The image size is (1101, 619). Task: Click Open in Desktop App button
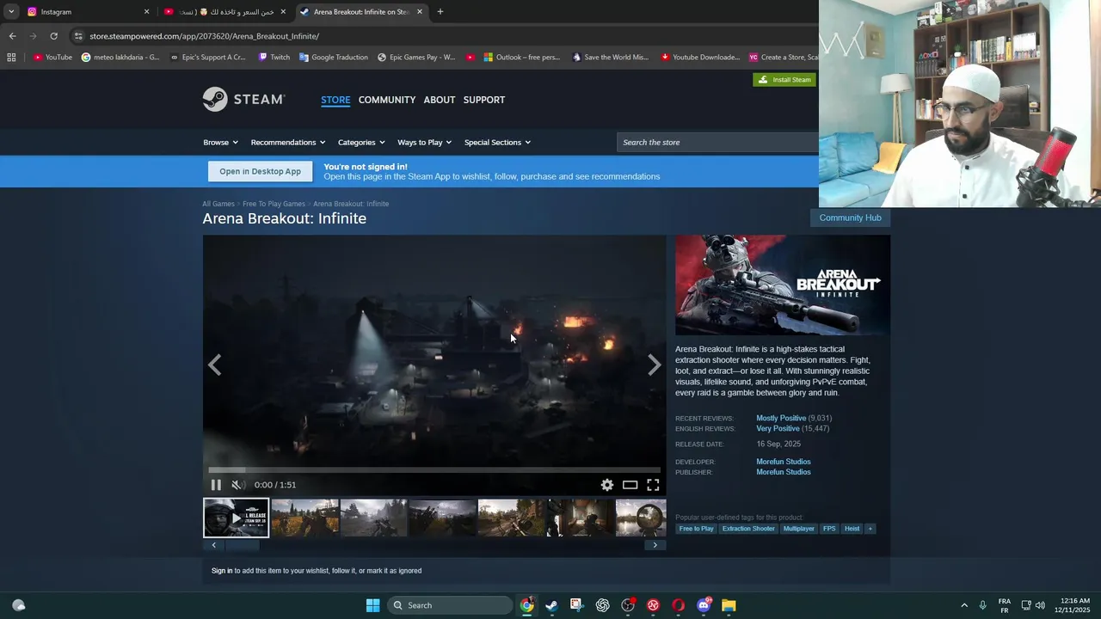point(260,171)
